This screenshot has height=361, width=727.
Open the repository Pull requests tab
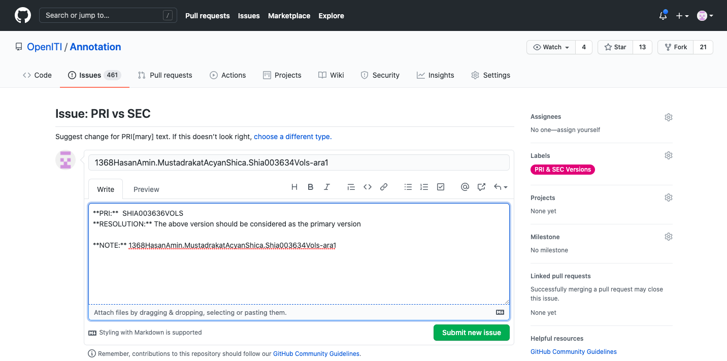[x=165, y=75]
